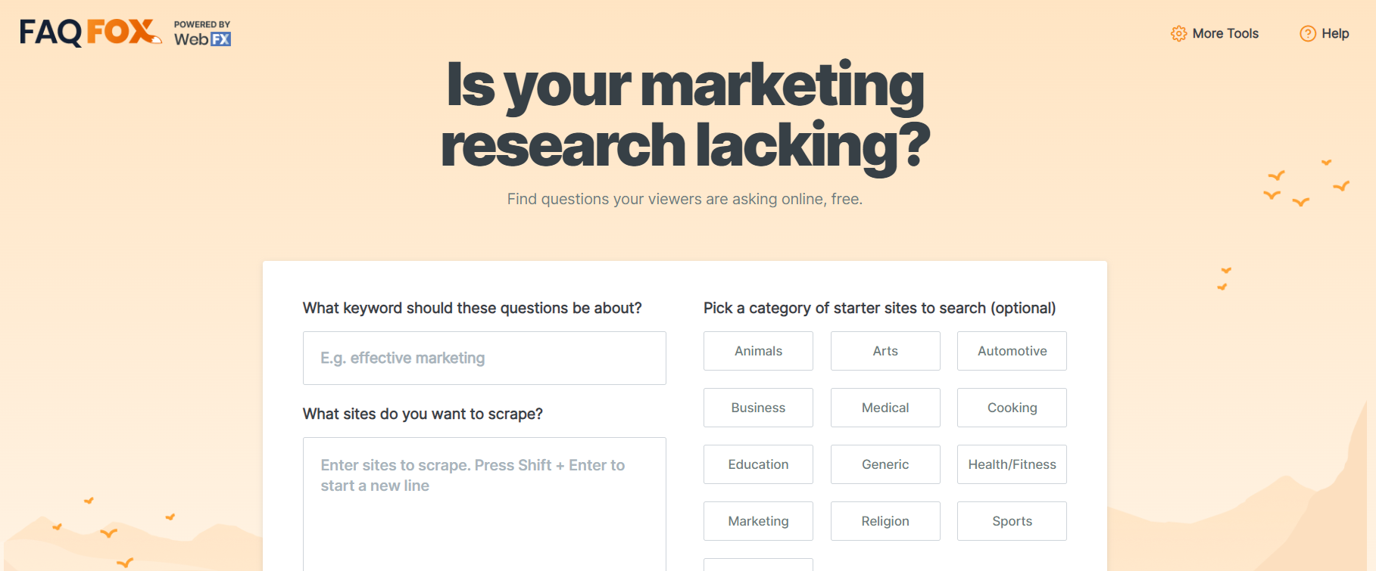
Task: Select the Automotive category
Action: pos(1012,351)
